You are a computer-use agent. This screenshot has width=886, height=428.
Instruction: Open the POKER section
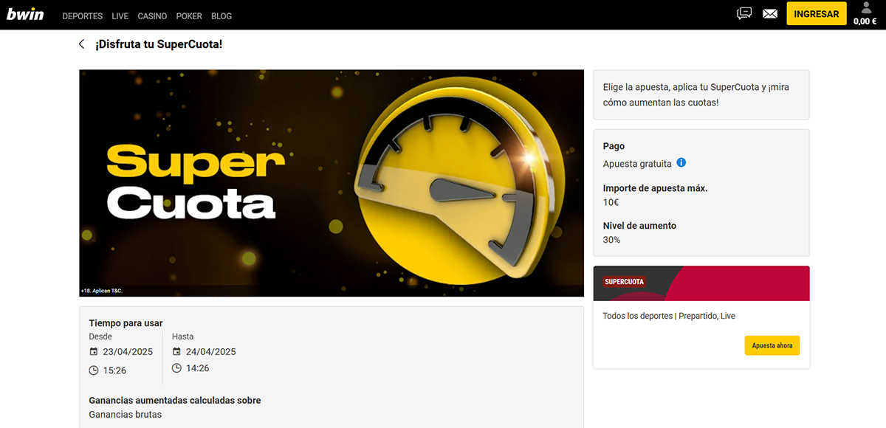tap(189, 15)
